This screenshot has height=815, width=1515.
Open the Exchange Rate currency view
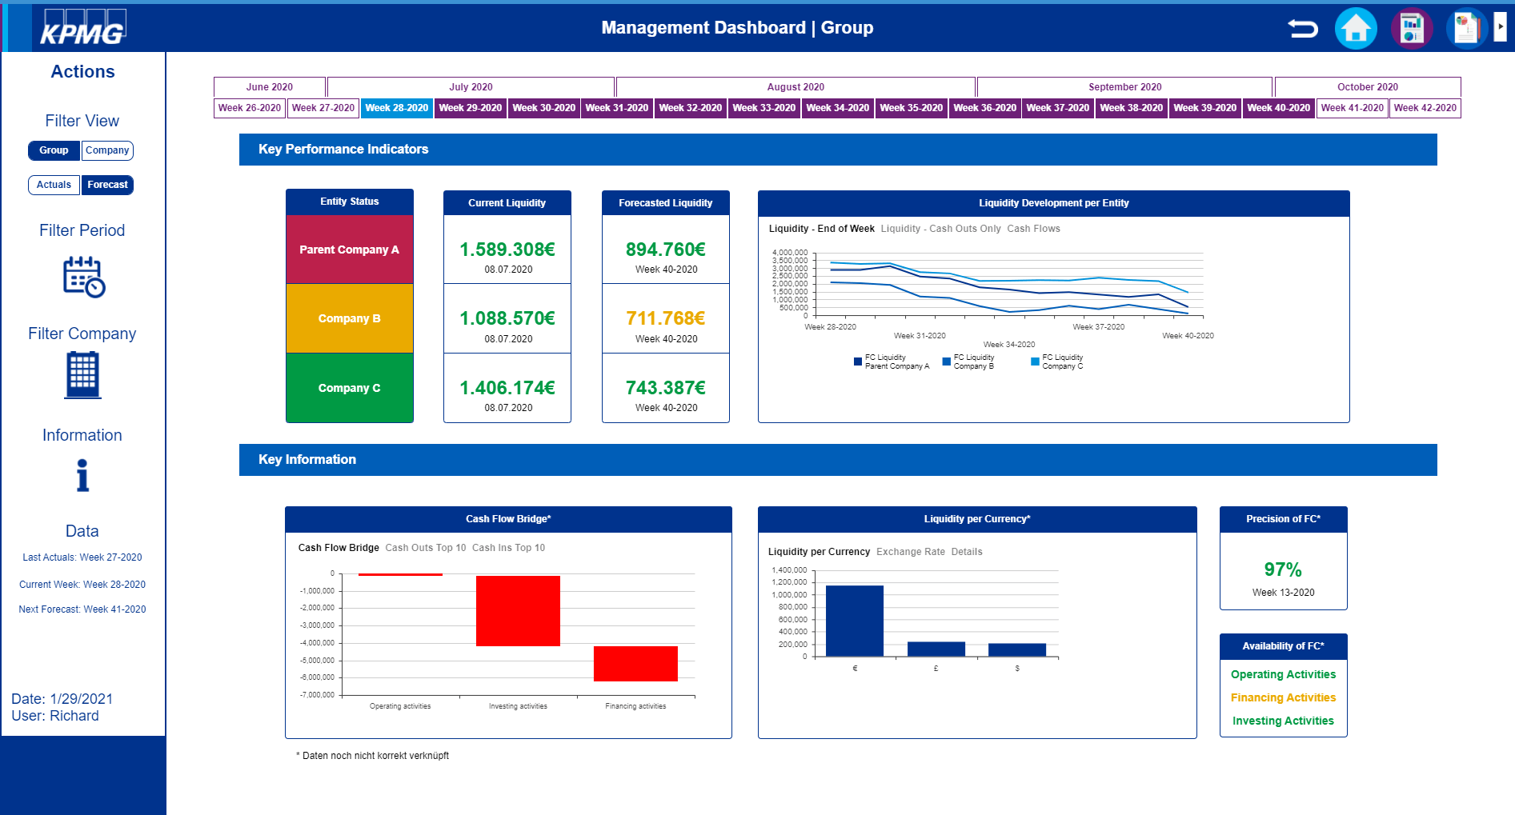pos(910,551)
